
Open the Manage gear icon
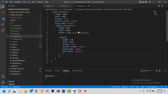(3, 82)
